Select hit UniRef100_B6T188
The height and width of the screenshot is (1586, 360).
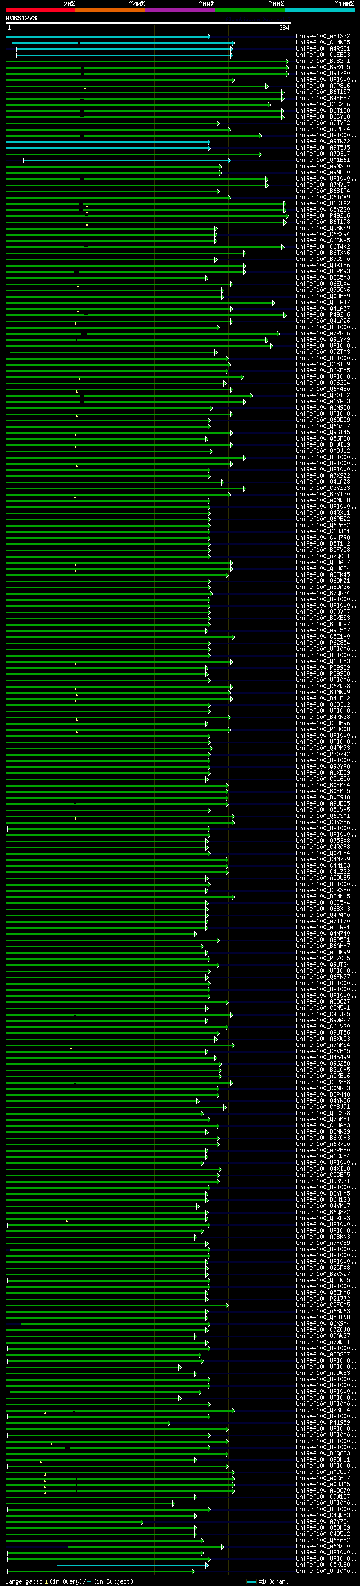[x=323, y=111]
